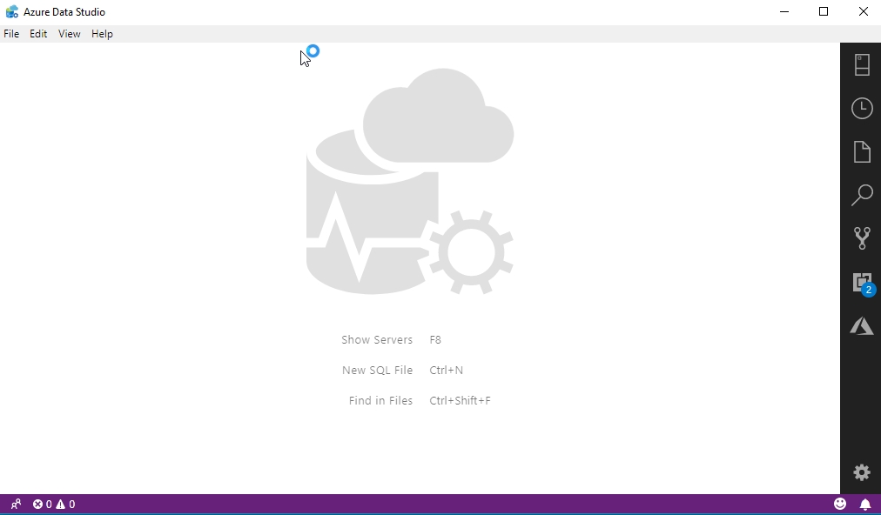881x515 pixels.
Task: Open the Explorer file icon
Action: click(x=861, y=151)
